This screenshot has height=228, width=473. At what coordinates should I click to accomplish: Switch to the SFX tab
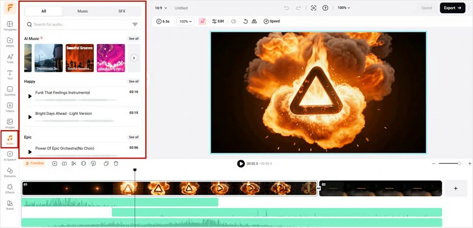point(122,11)
